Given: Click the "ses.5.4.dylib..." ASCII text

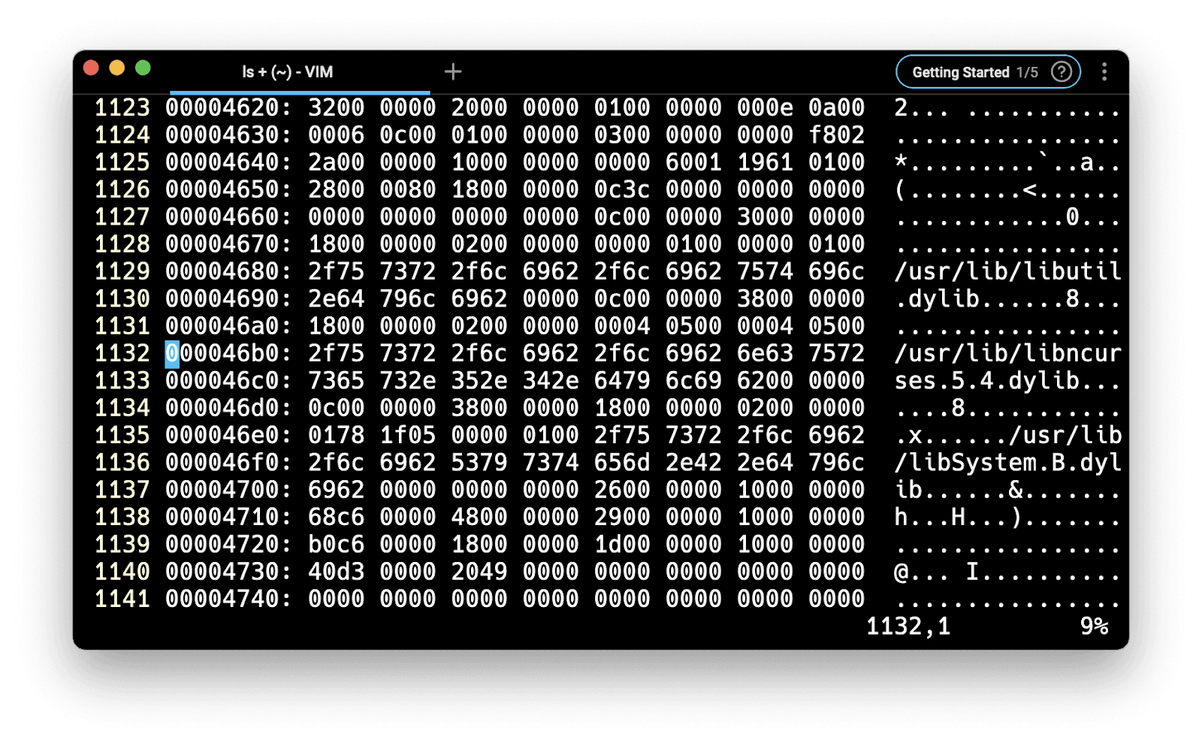Looking at the screenshot, I should pyautogui.click(x=1007, y=381).
